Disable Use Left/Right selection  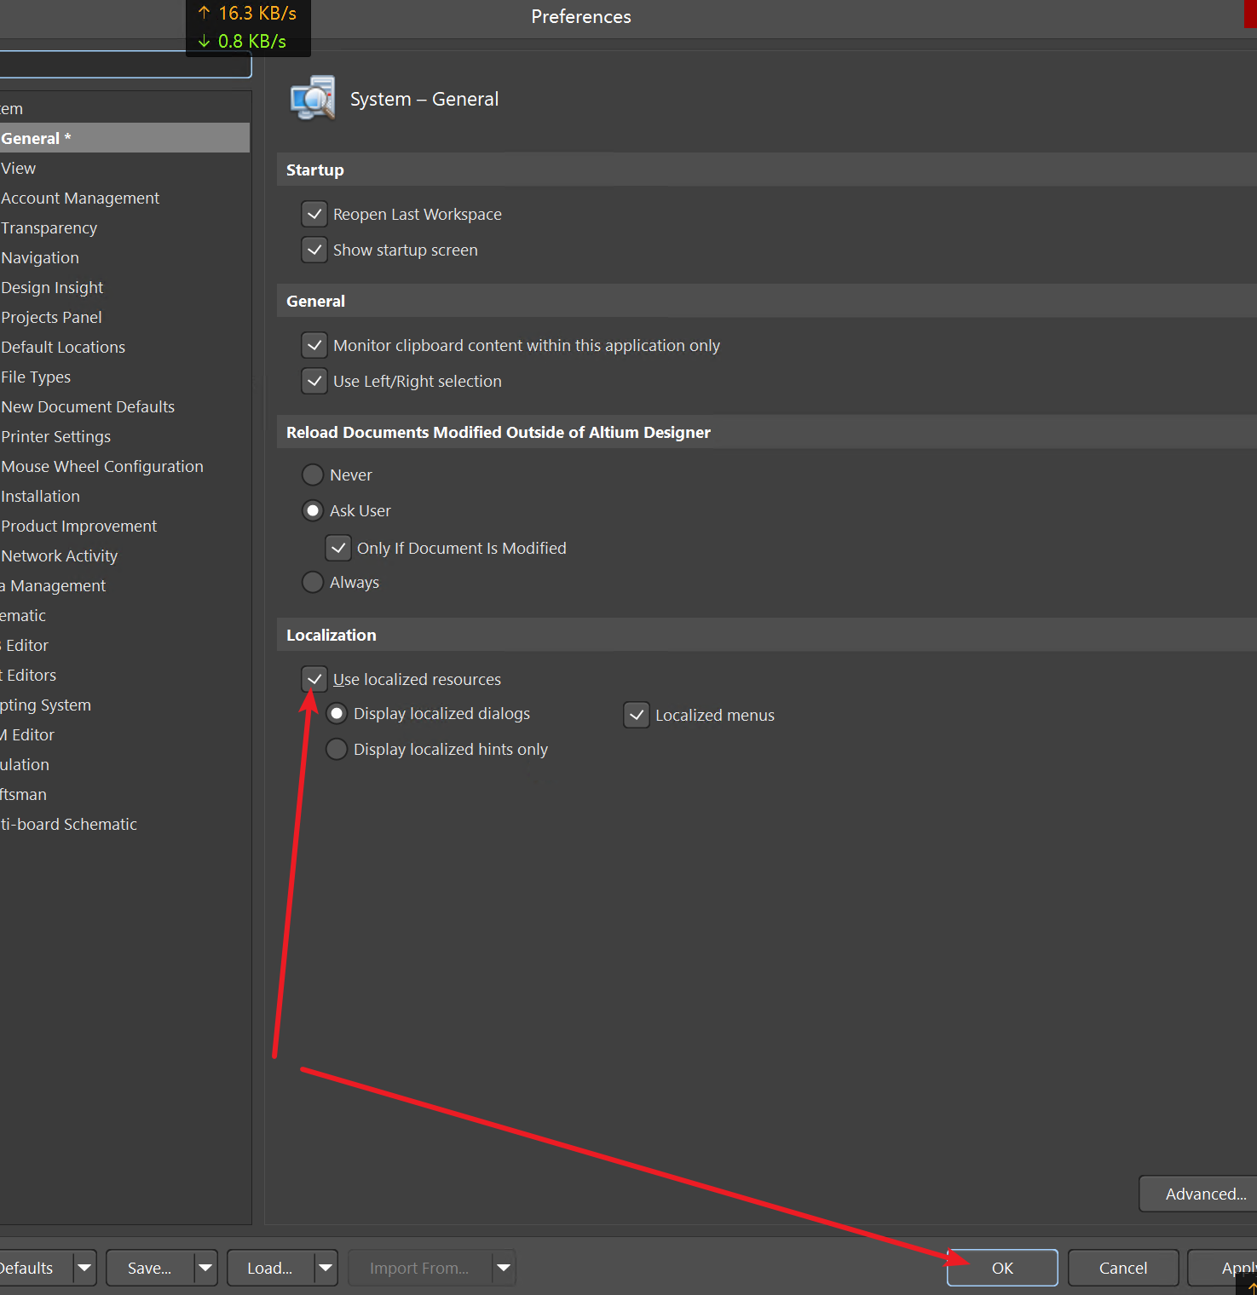tap(314, 381)
